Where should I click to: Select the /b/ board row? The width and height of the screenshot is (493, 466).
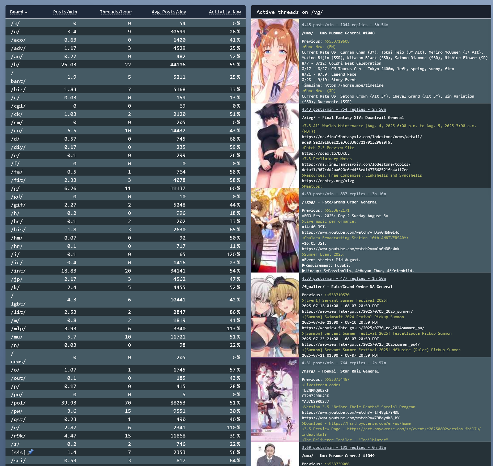click(125, 65)
